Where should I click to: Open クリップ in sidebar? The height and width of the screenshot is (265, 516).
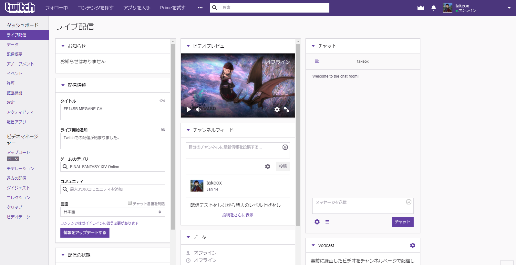[15, 207]
